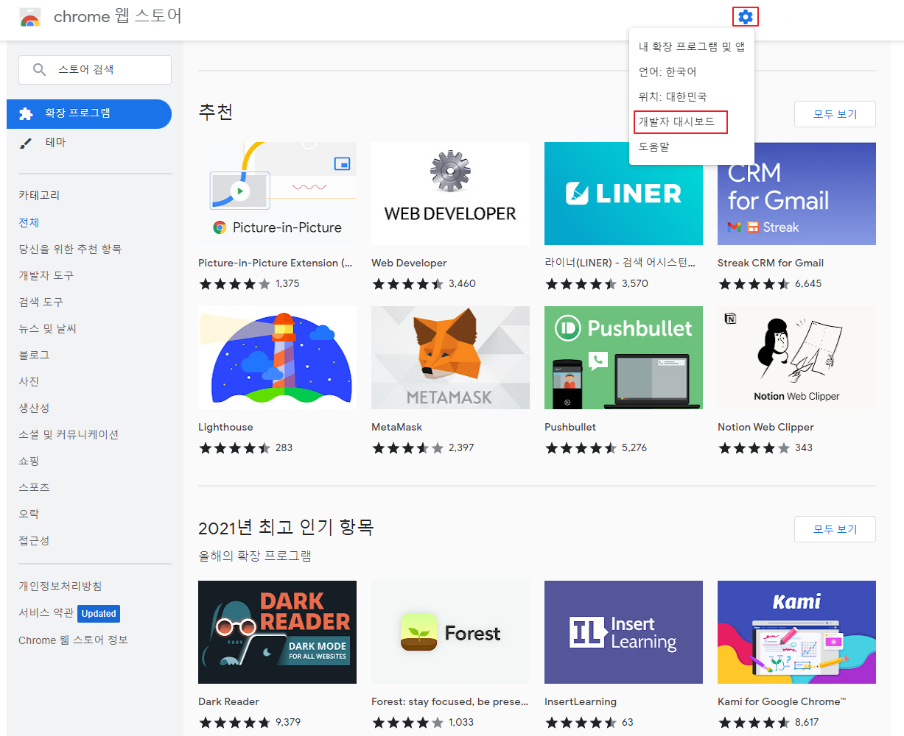This screenshot has width=904, height=736.
Task: Click the paintbrush themes icon
Action: 26,143
